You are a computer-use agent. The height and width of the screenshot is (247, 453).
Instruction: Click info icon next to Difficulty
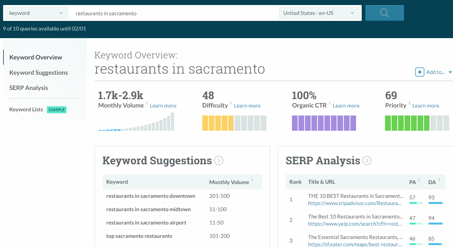pyautogui.click(x=231, y=103)
